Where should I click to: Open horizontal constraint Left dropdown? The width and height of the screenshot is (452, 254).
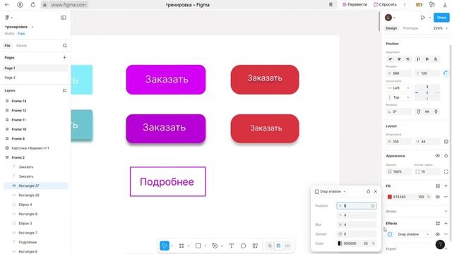pos(399,87)
